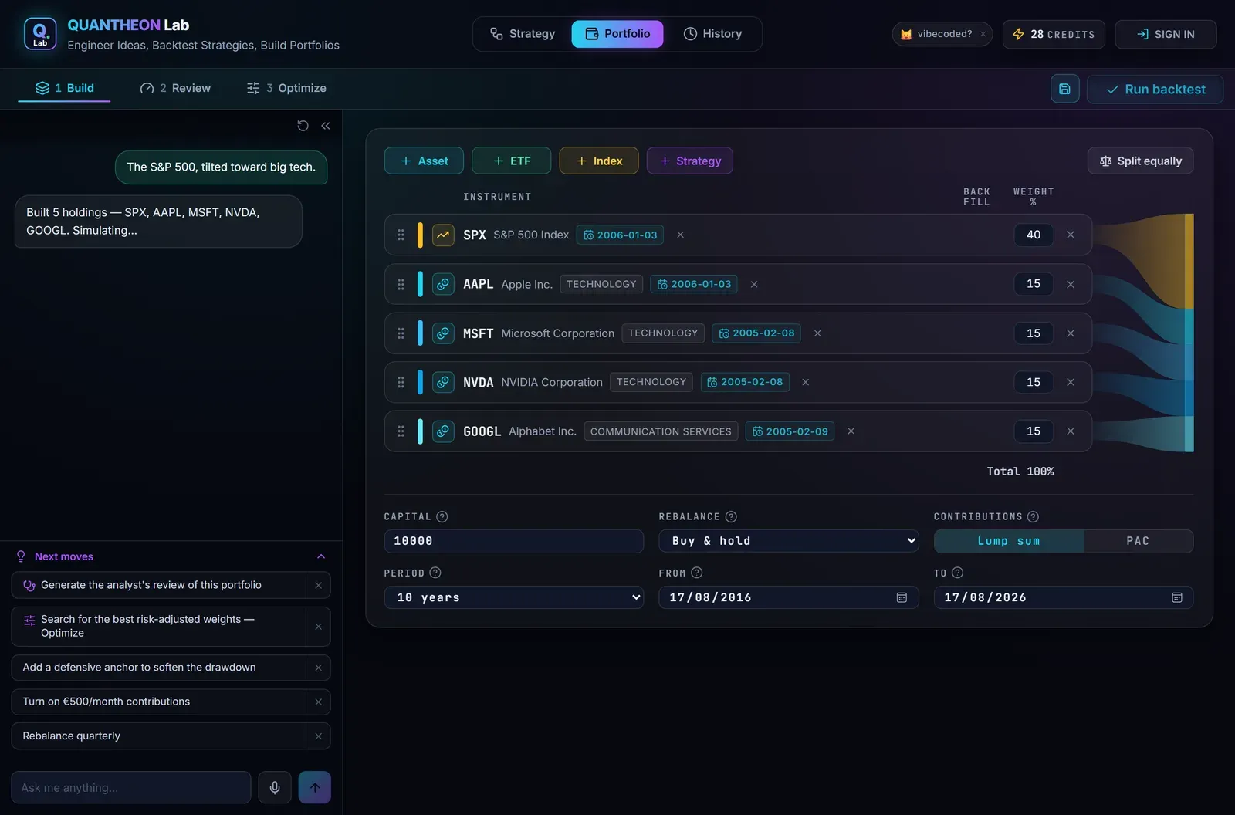This screenshot has width=1235, height=815.
Task: Clear the NVDA backfill date
Action: 805,382
